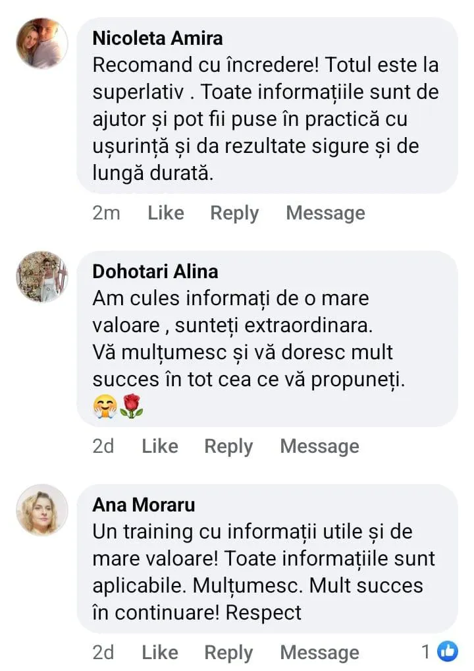The height and width of the screenshot is (671, 474).
Task: Open Ana Moraru's profile picture
Action: (42, 510)
